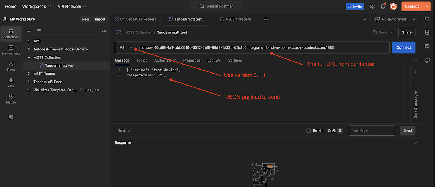This screenshot has height=187, width=435.
Task: Switch to the Topics tab
Action: click(x=142, y=61)
